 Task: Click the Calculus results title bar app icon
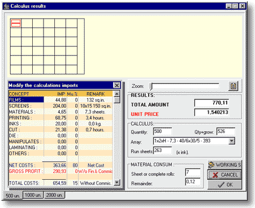point(7,6)
